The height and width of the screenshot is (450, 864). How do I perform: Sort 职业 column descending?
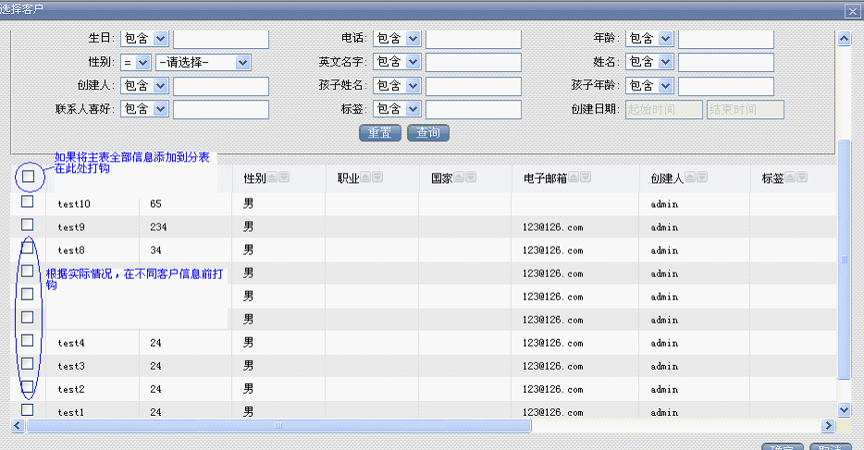[377, 177]
